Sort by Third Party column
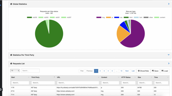Viewport: 172px width, 96px height. (43, 77)
